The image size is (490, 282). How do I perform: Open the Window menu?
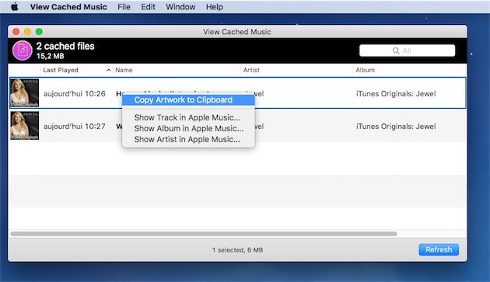[180, 7]
